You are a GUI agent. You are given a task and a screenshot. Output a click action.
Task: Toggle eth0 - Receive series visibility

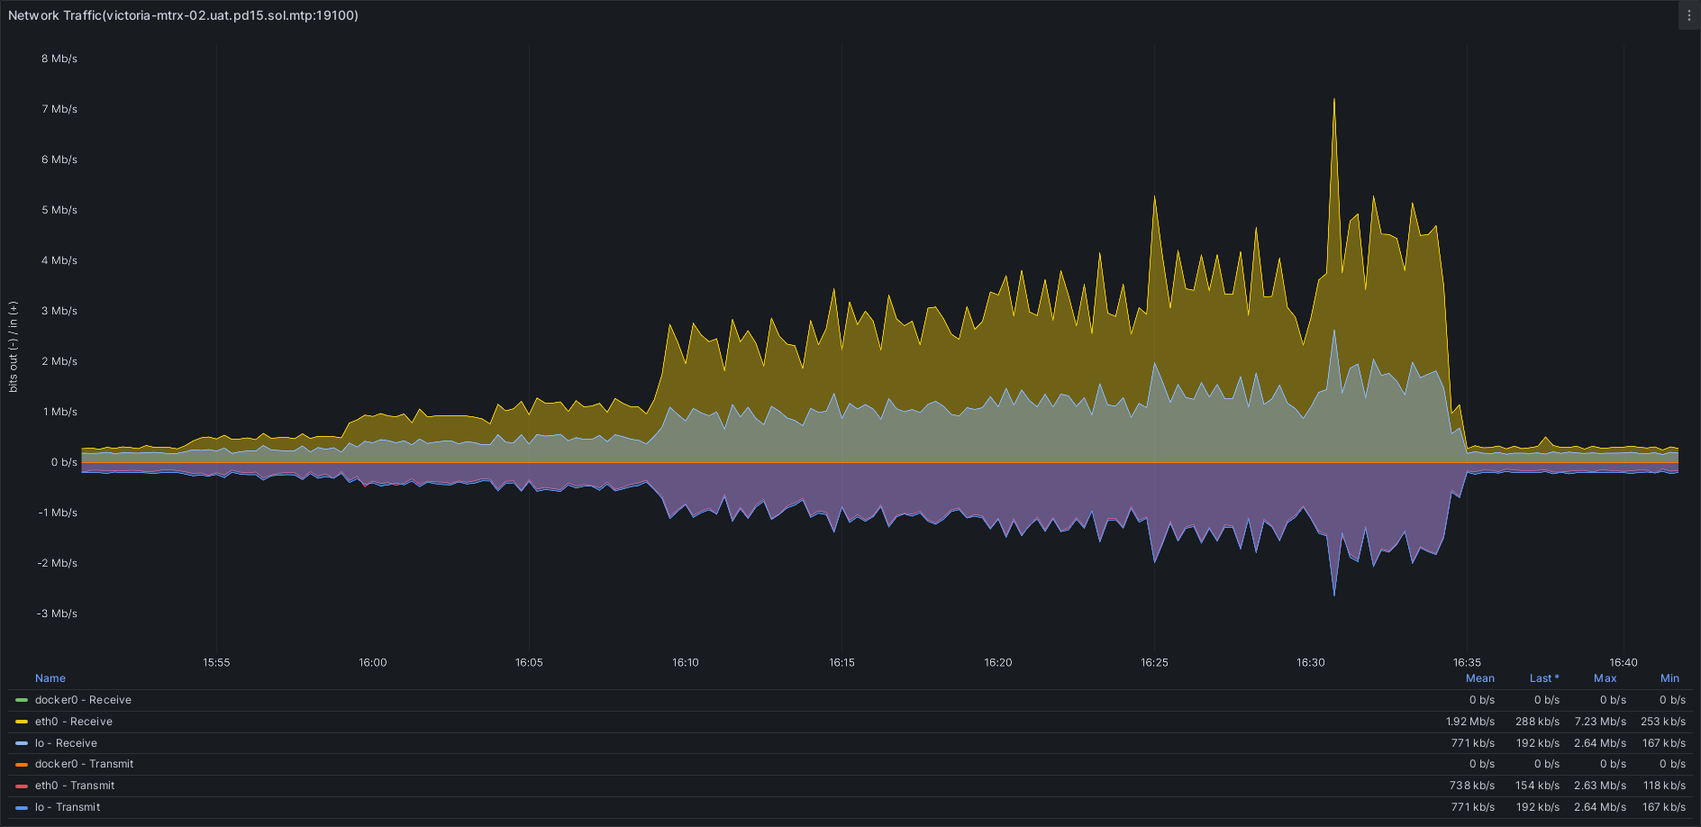click(74, 722)
